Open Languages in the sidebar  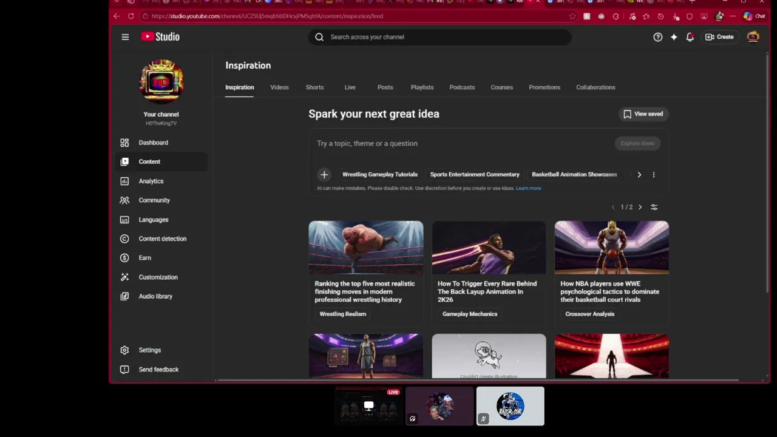[161, 220]
